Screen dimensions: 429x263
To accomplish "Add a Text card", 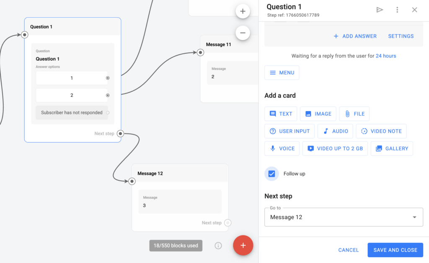I will [x=281, y=114].
